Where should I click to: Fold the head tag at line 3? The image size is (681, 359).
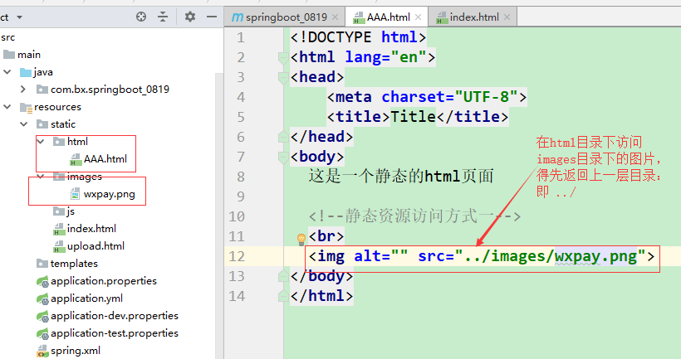click(283, 77)
